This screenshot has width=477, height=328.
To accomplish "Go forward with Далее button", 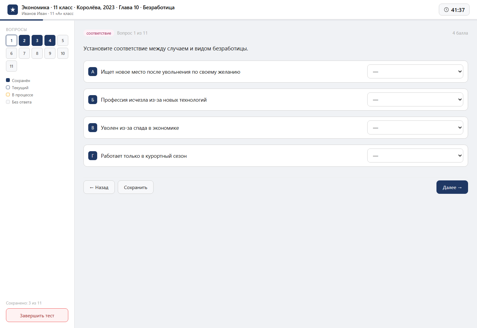I will [452, 187].
